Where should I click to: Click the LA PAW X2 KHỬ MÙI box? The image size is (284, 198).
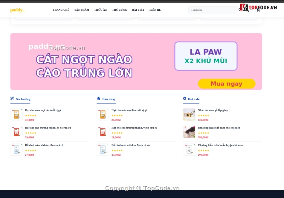pos(206,56)
